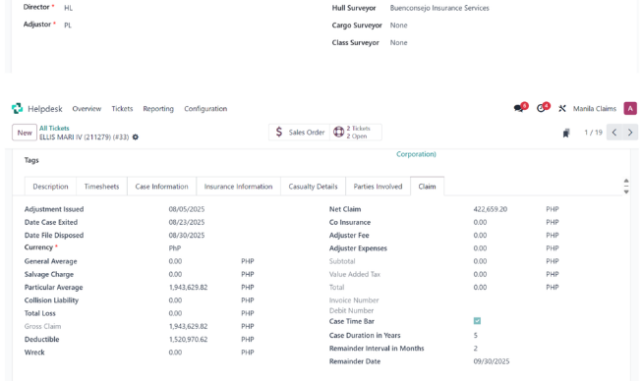This screenshot has width=642, height=381.
Task: Click the General Average amount
Action: pyautogui.click(x=175, y=261)
